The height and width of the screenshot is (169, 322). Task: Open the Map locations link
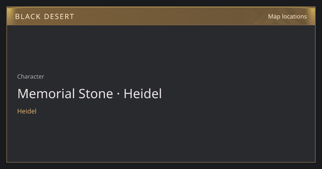[287, 16]
